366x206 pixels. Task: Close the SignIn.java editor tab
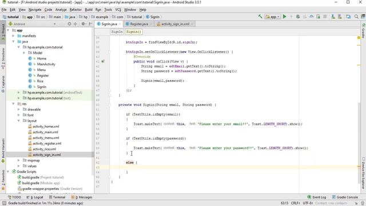(x=120, y=24)
